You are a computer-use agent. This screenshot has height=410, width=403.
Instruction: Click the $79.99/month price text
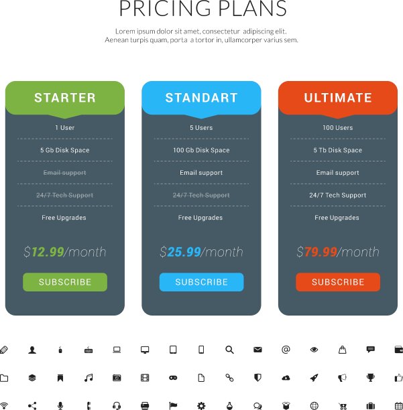coord(337,252)
